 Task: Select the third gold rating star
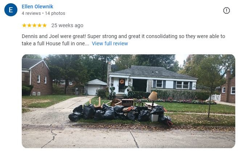(x=34, y=25)
